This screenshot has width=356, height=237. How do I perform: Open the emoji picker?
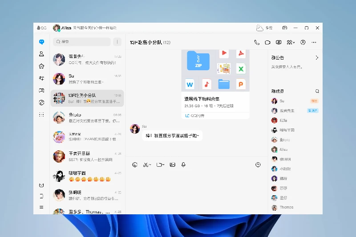tap(135, 165)
